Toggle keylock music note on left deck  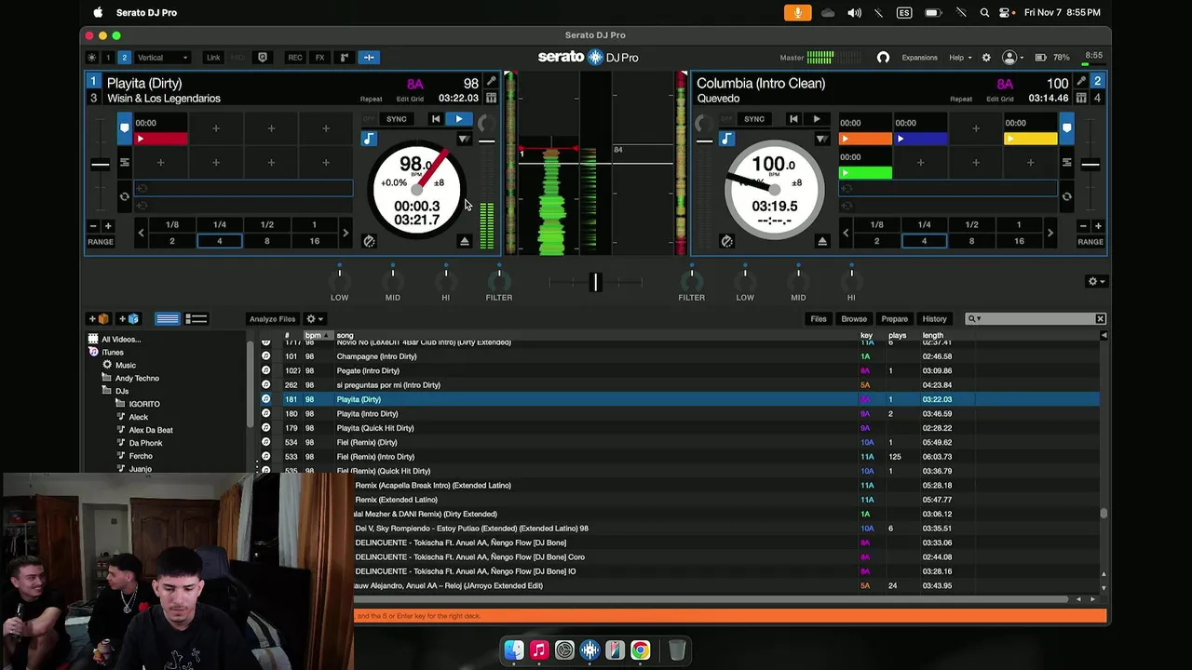[x=369, y=139]
